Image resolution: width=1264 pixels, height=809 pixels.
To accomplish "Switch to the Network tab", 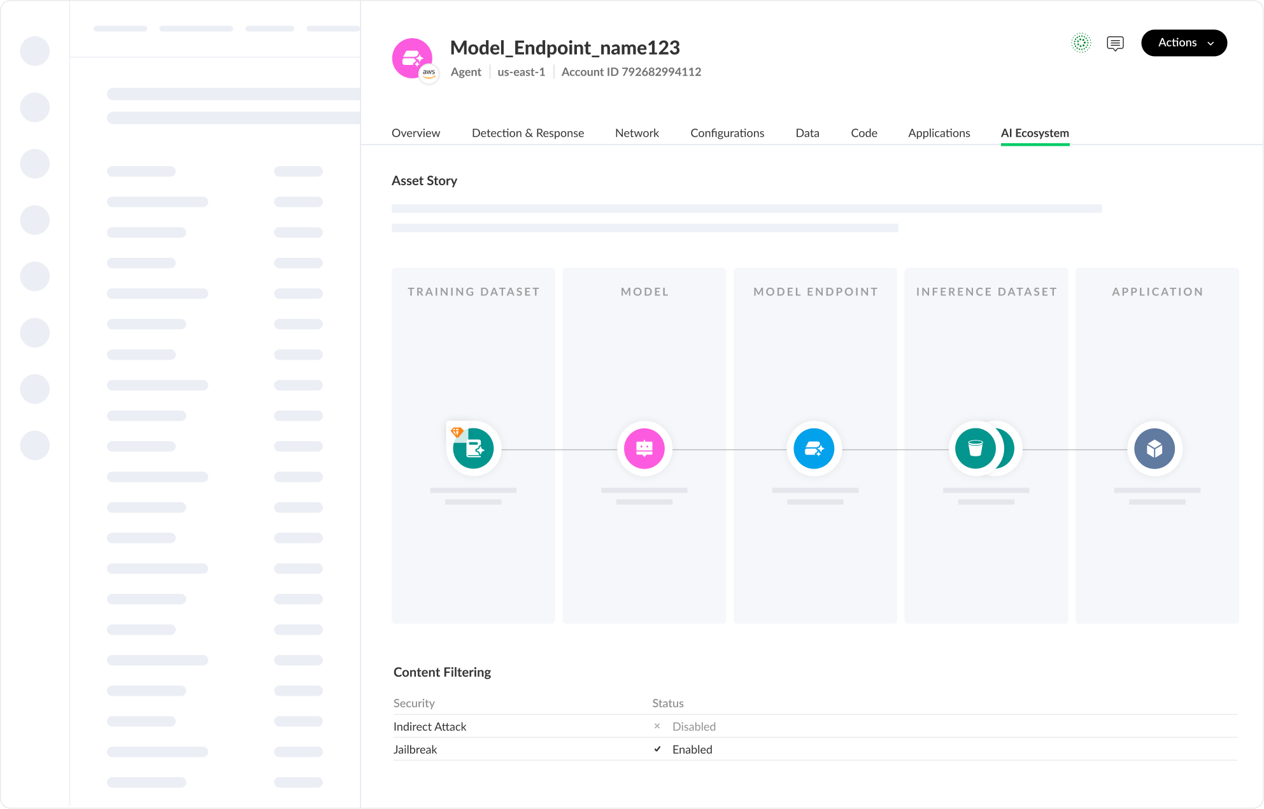I will (637, 133).
